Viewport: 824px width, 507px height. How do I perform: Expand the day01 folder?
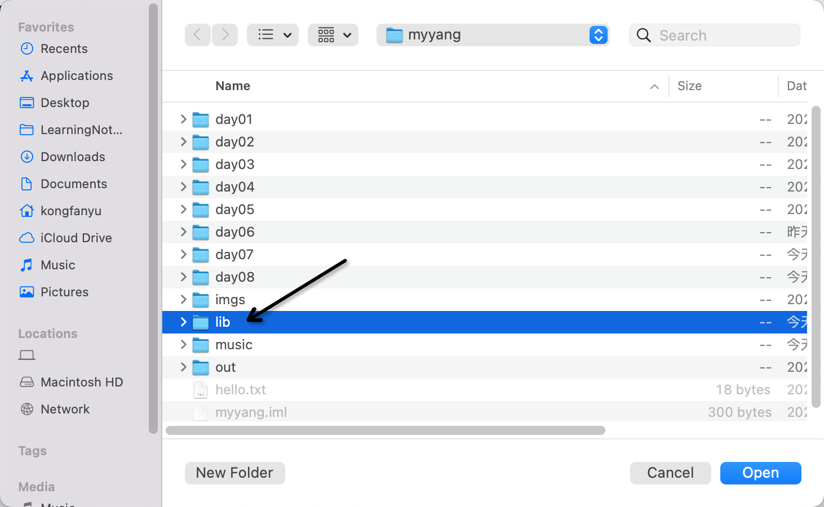tap(183, 119)
